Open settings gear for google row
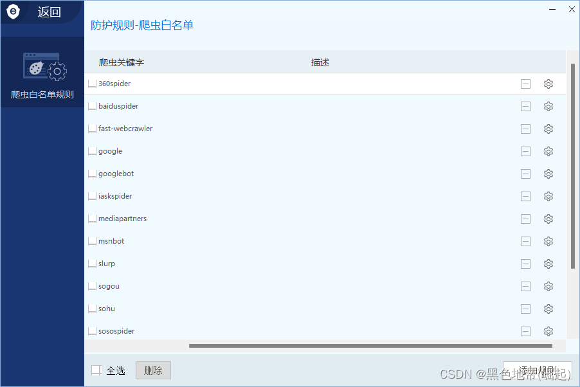The image size is (580, 387). (548, 151)
